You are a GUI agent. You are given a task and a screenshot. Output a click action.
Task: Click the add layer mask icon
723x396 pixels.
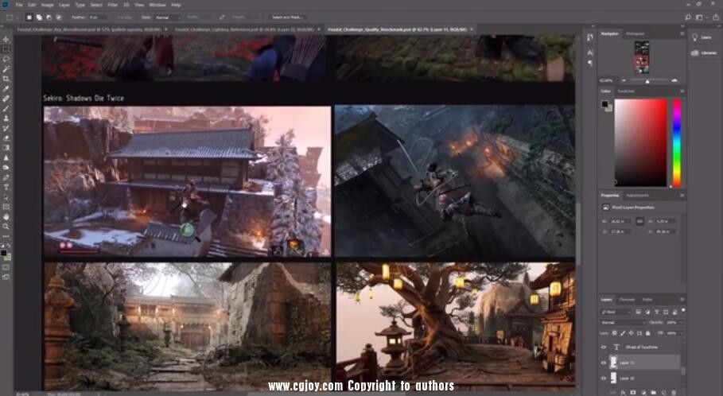(x=632, y=392)
